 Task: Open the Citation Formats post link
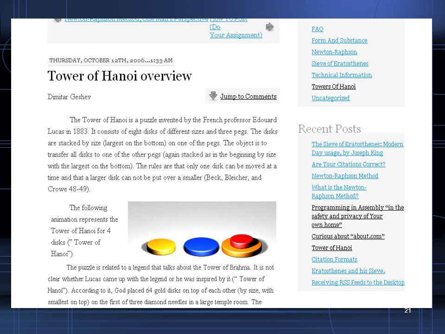[x=334, y=259]
